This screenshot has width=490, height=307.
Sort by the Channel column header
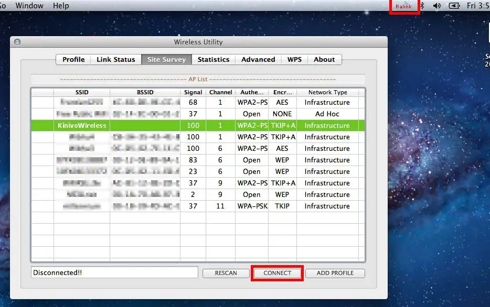pos(221,92)
